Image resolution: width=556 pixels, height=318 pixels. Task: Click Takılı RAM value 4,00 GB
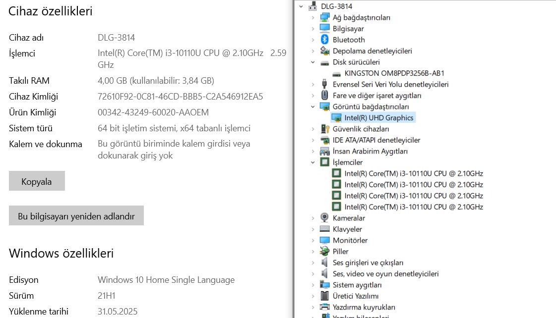tap(156, 81)
